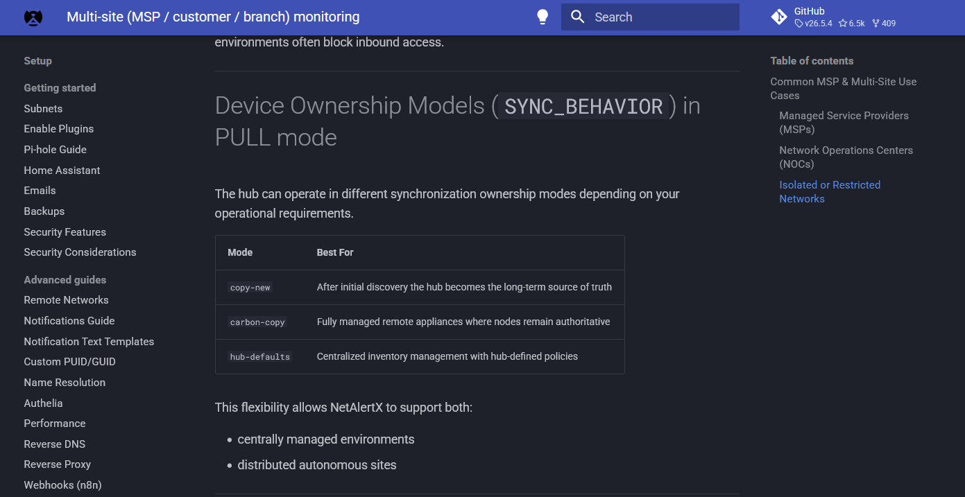
Task: Click the SYNC_BEHAVIOR code in heading
Action: click(x=583, y=106)
